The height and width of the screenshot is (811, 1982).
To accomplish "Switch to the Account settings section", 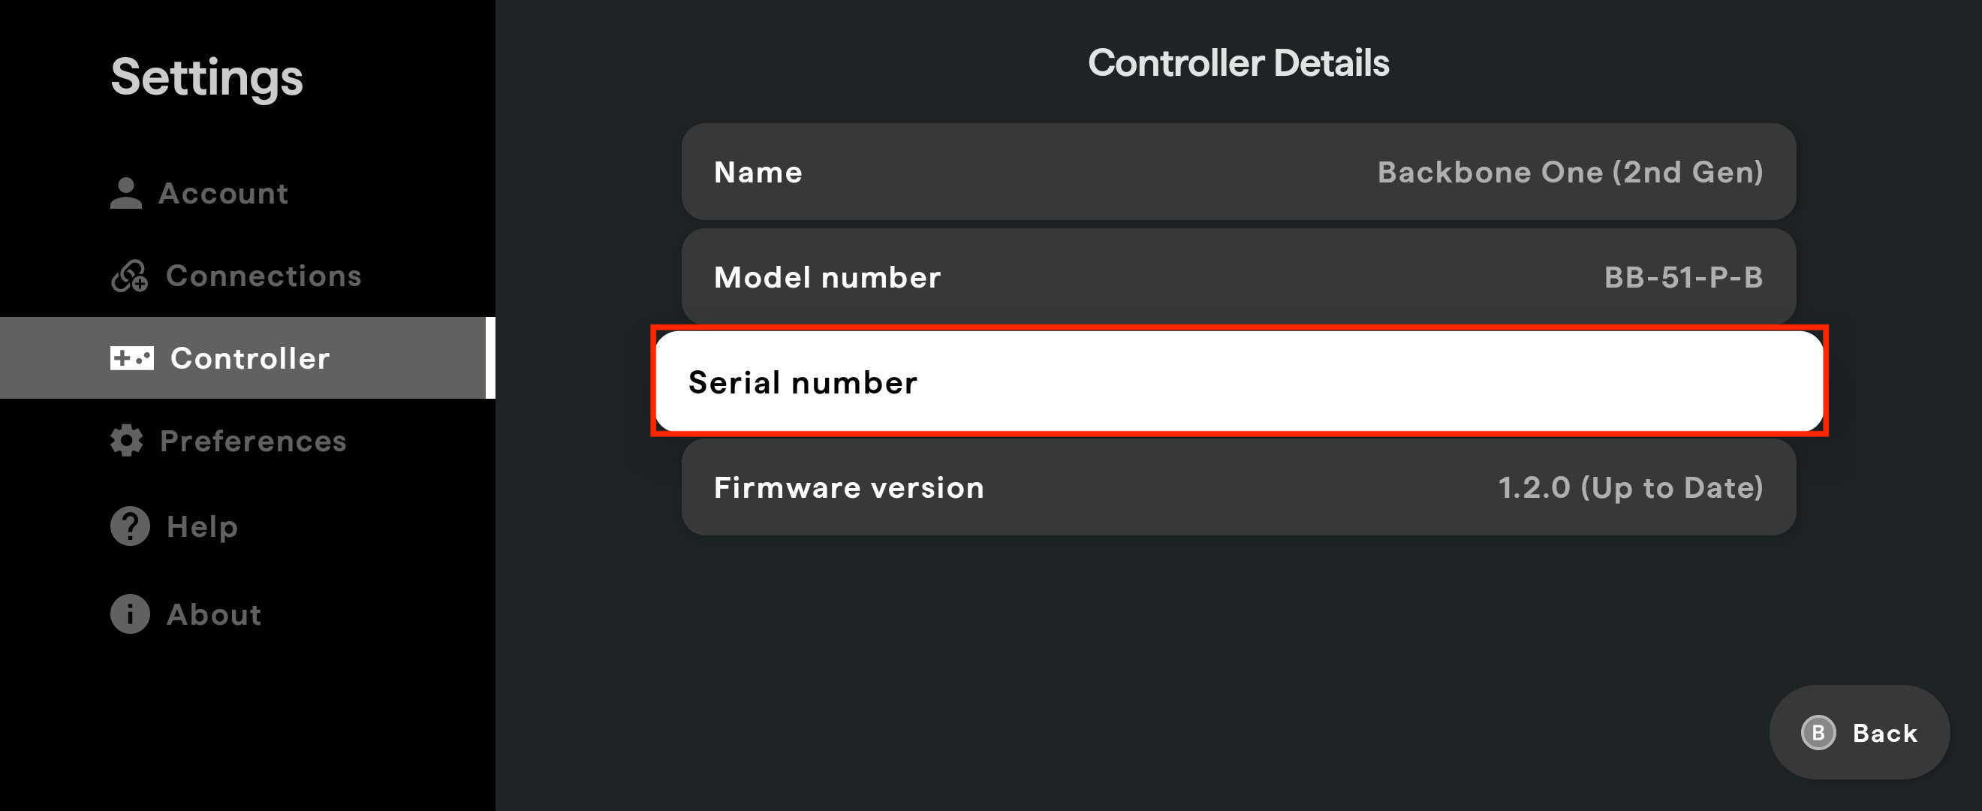I will 224,193.
